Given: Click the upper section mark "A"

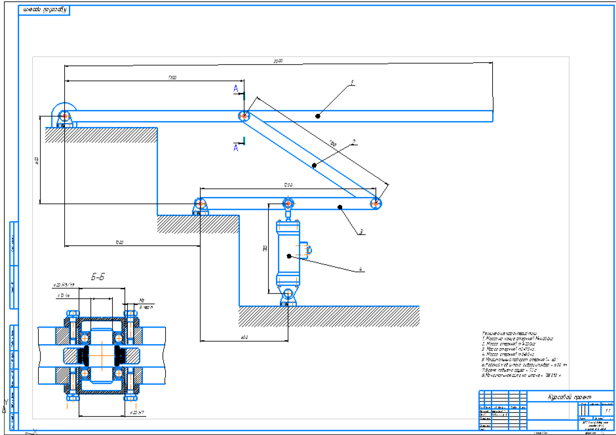Looking at the screenshot, I should [x=236, y=89].
